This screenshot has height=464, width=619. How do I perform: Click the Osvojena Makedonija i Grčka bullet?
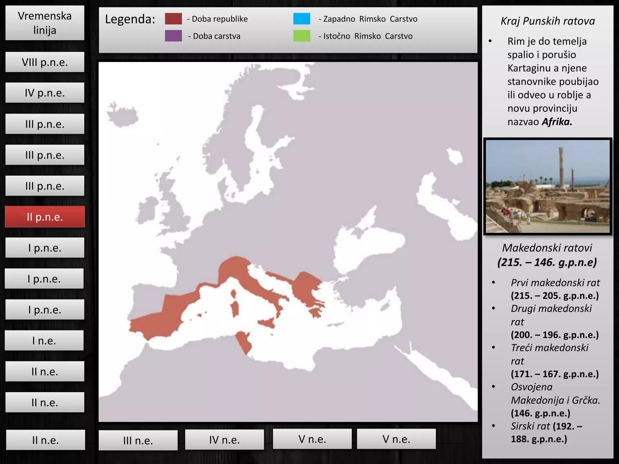coord(555,400)
